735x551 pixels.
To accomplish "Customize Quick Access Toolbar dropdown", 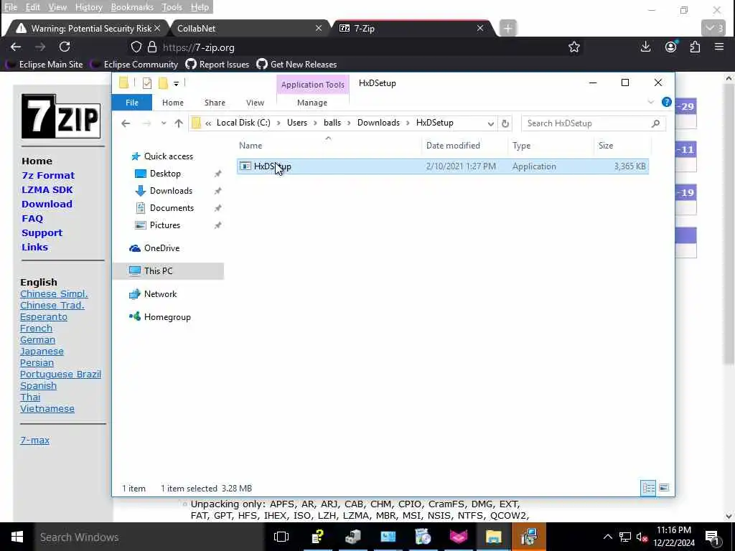I will point(177,84).
